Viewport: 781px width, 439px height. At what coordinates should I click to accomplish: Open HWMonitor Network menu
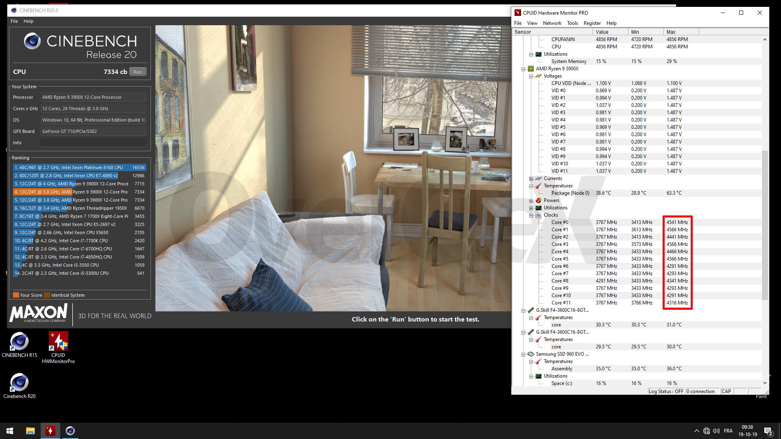(552, 23)
